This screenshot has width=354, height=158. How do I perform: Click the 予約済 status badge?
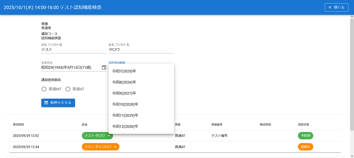click(x=305, y=136)
